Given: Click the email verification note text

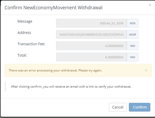Looking at the screenshot, I should pyautogui.click(x=71, y=87).
